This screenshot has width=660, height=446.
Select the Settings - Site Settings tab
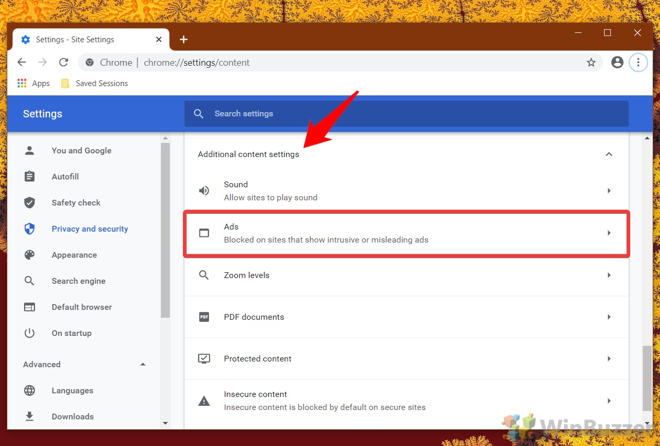click(91, 40)
